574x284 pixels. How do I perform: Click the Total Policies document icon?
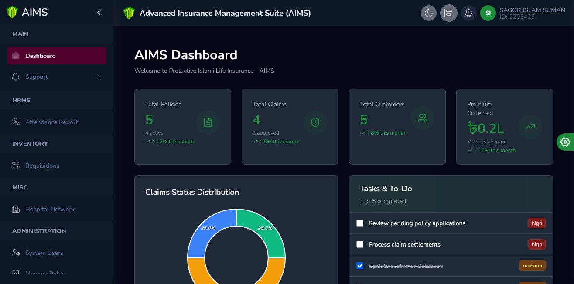tap(208, 122)
